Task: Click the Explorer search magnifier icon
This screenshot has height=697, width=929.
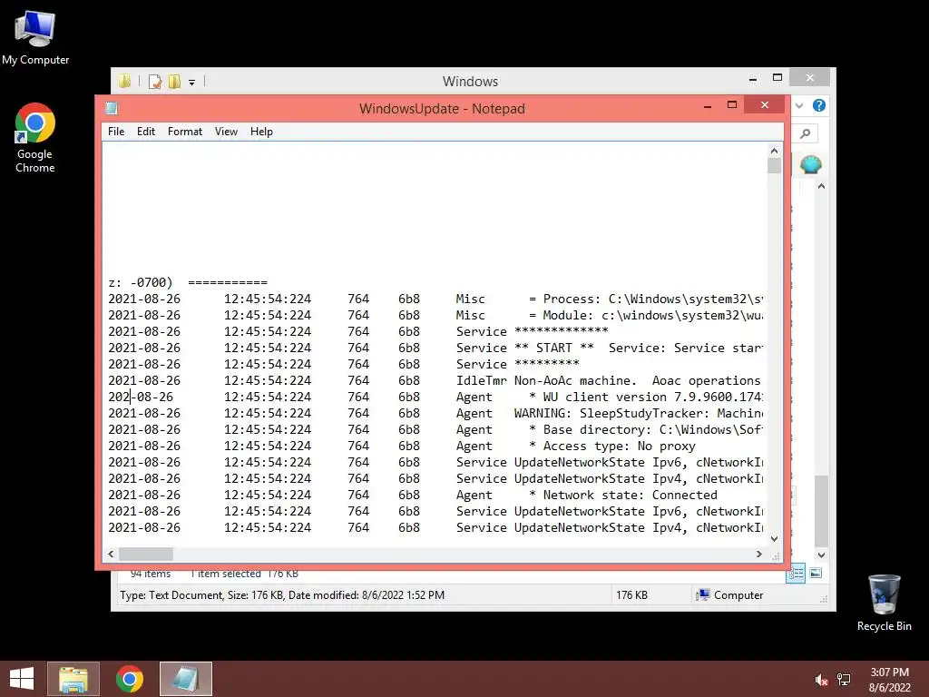Action: click(x=806, y=133)
